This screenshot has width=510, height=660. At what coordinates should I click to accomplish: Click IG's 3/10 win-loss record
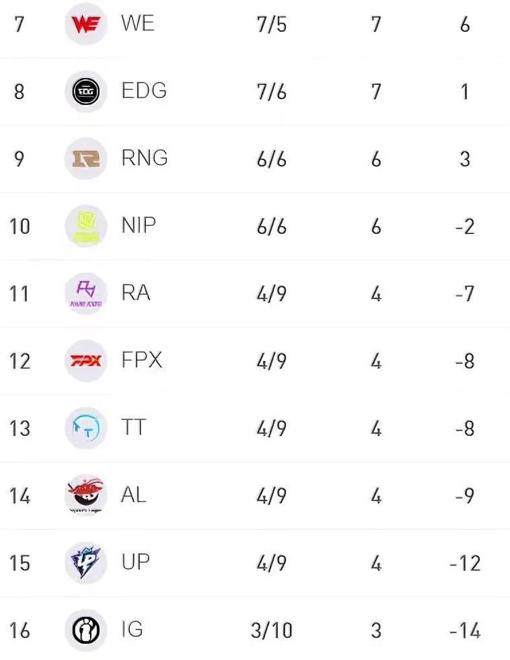coord(272,630)
